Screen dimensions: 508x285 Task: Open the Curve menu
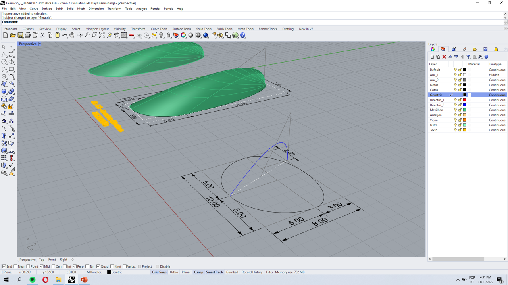pyautogui.click(x=34, y=8)
